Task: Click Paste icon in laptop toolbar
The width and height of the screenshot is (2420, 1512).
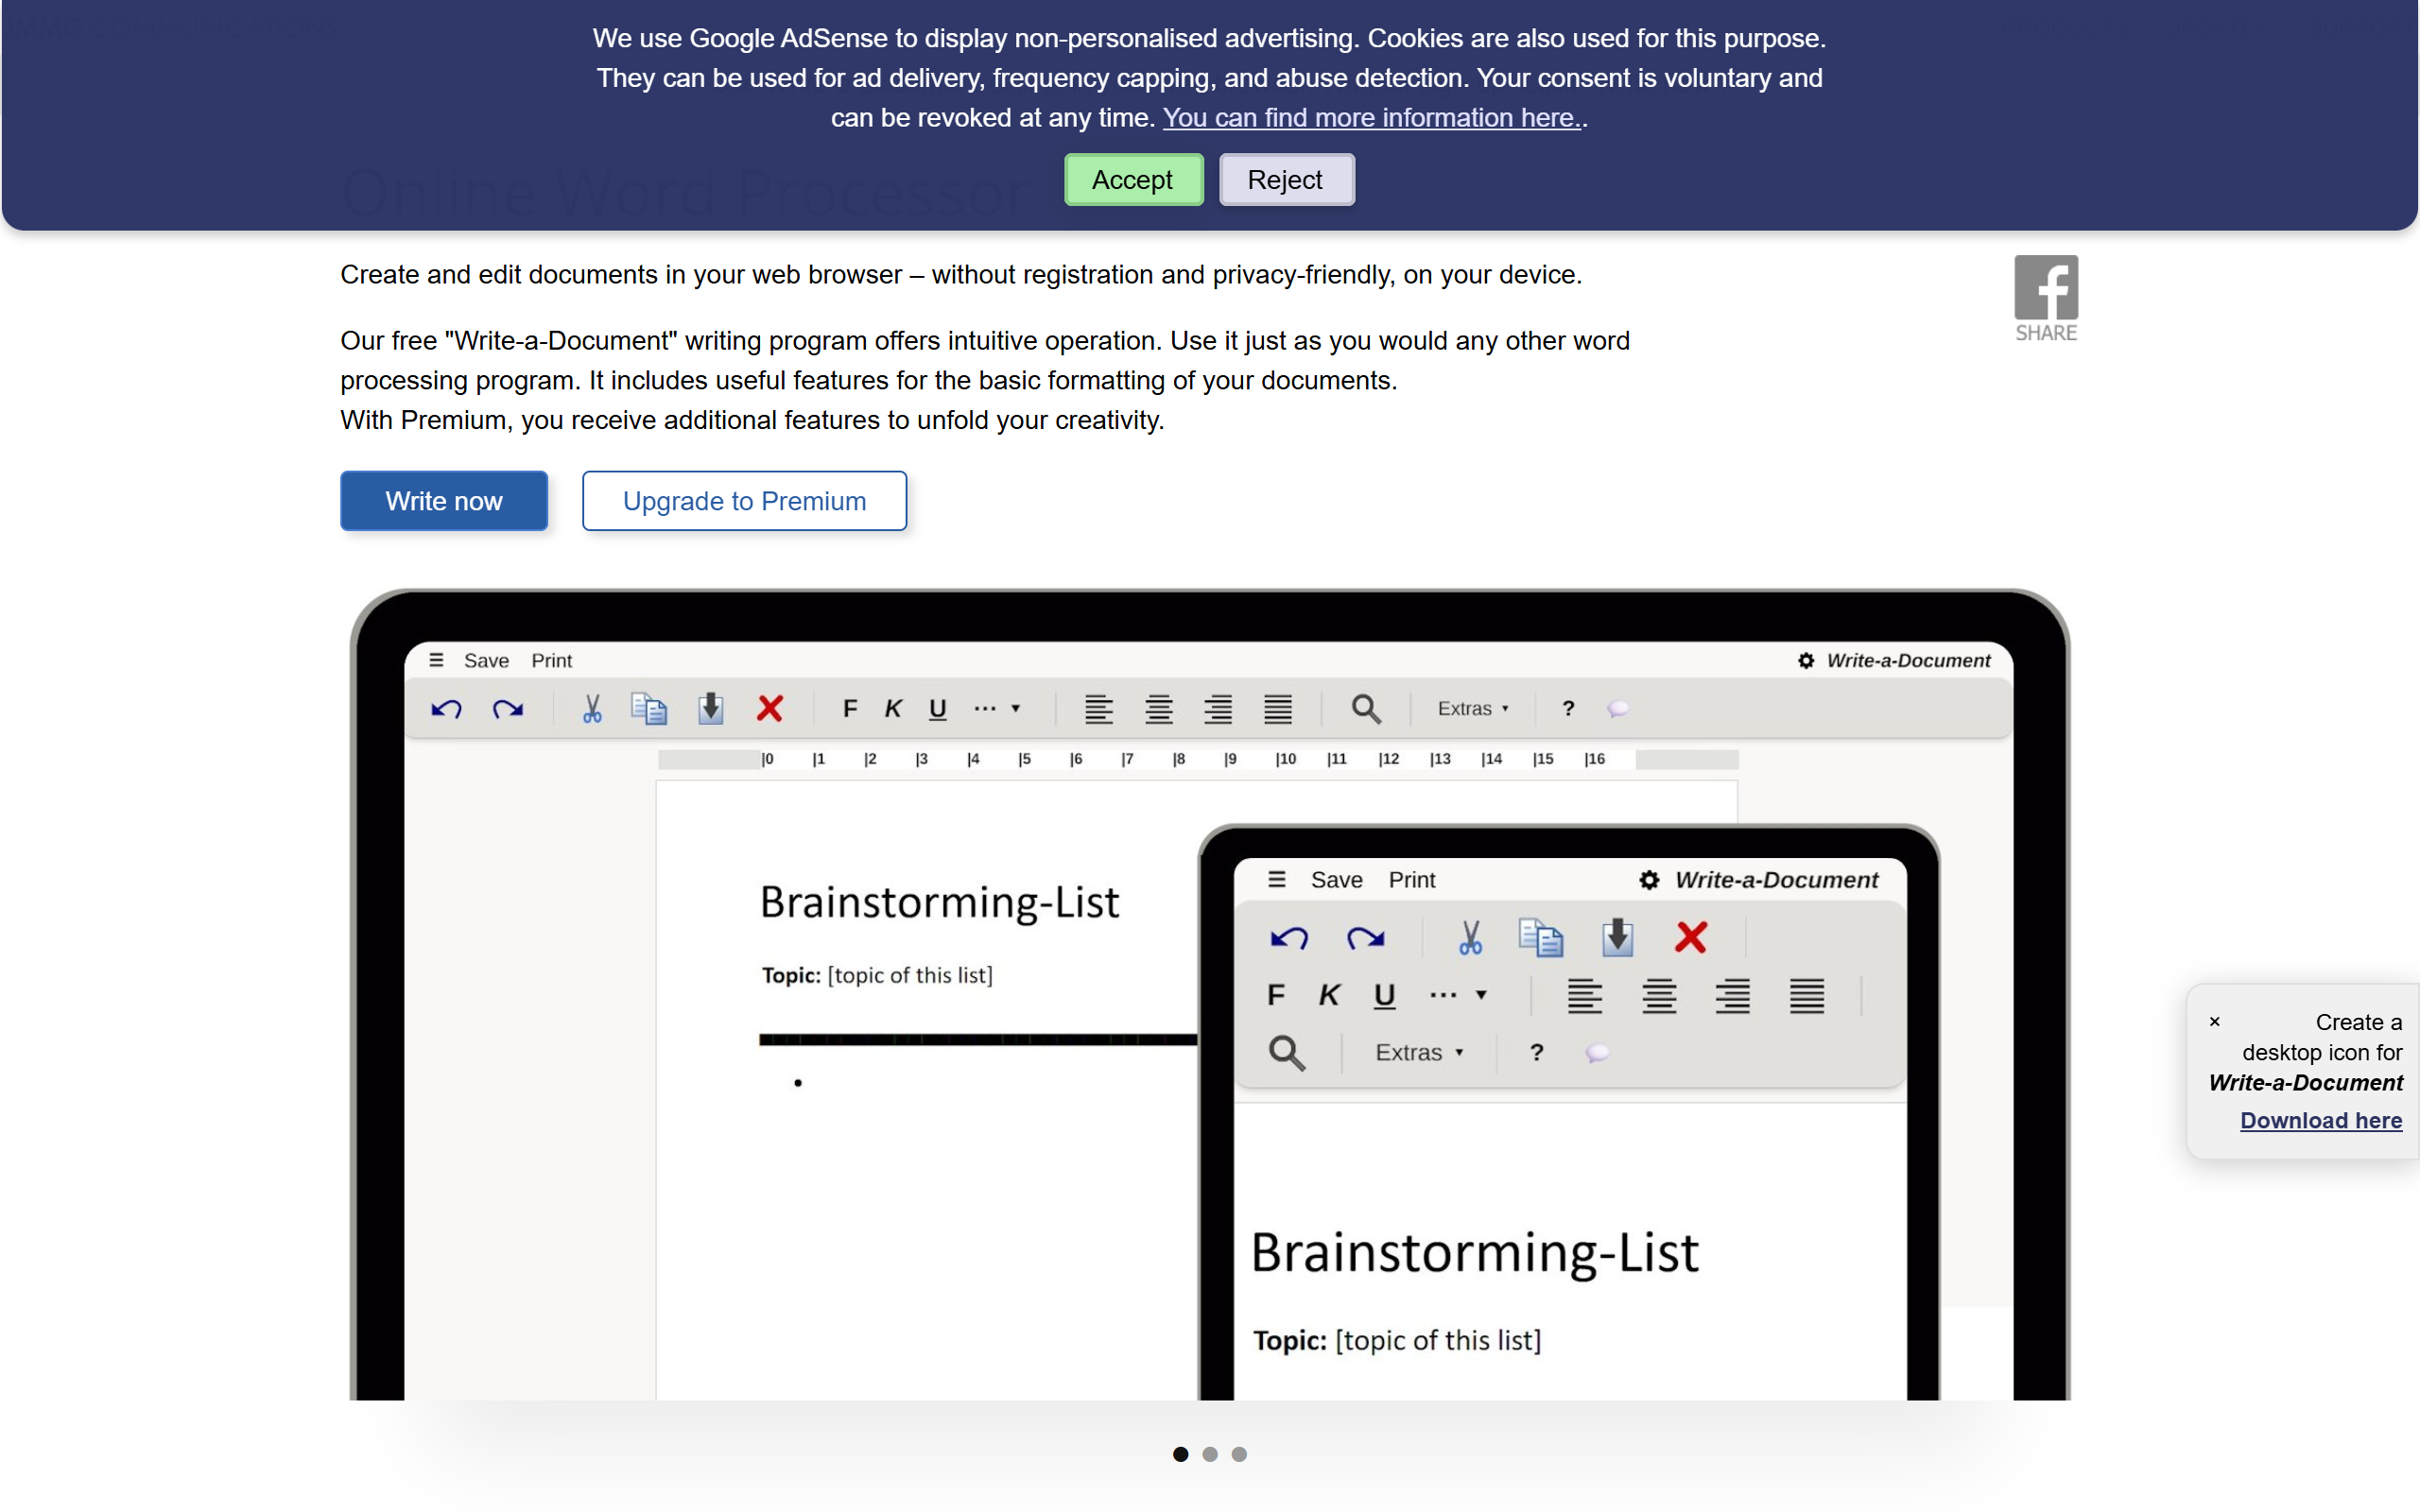Action: coord(710,709)
